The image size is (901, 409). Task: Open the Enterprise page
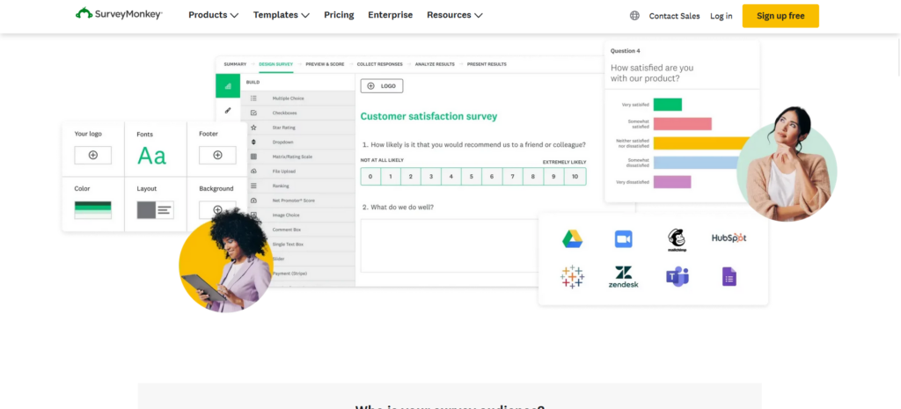(x=390, y=15)
